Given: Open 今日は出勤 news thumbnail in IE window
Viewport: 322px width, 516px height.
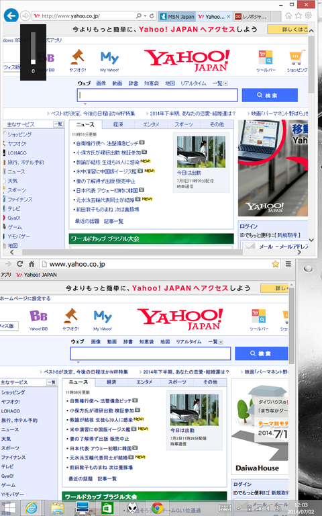Looking at the screenshot, I should [x=201, y=152].
